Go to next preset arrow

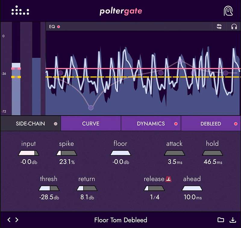17,220
